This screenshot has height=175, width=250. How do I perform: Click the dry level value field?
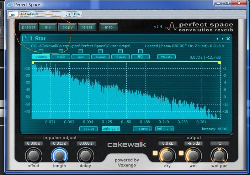pyautogui.click(x=167, y=143)
